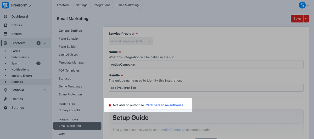Click the Name input field
314x139 pixels.
tap(206, 65)
